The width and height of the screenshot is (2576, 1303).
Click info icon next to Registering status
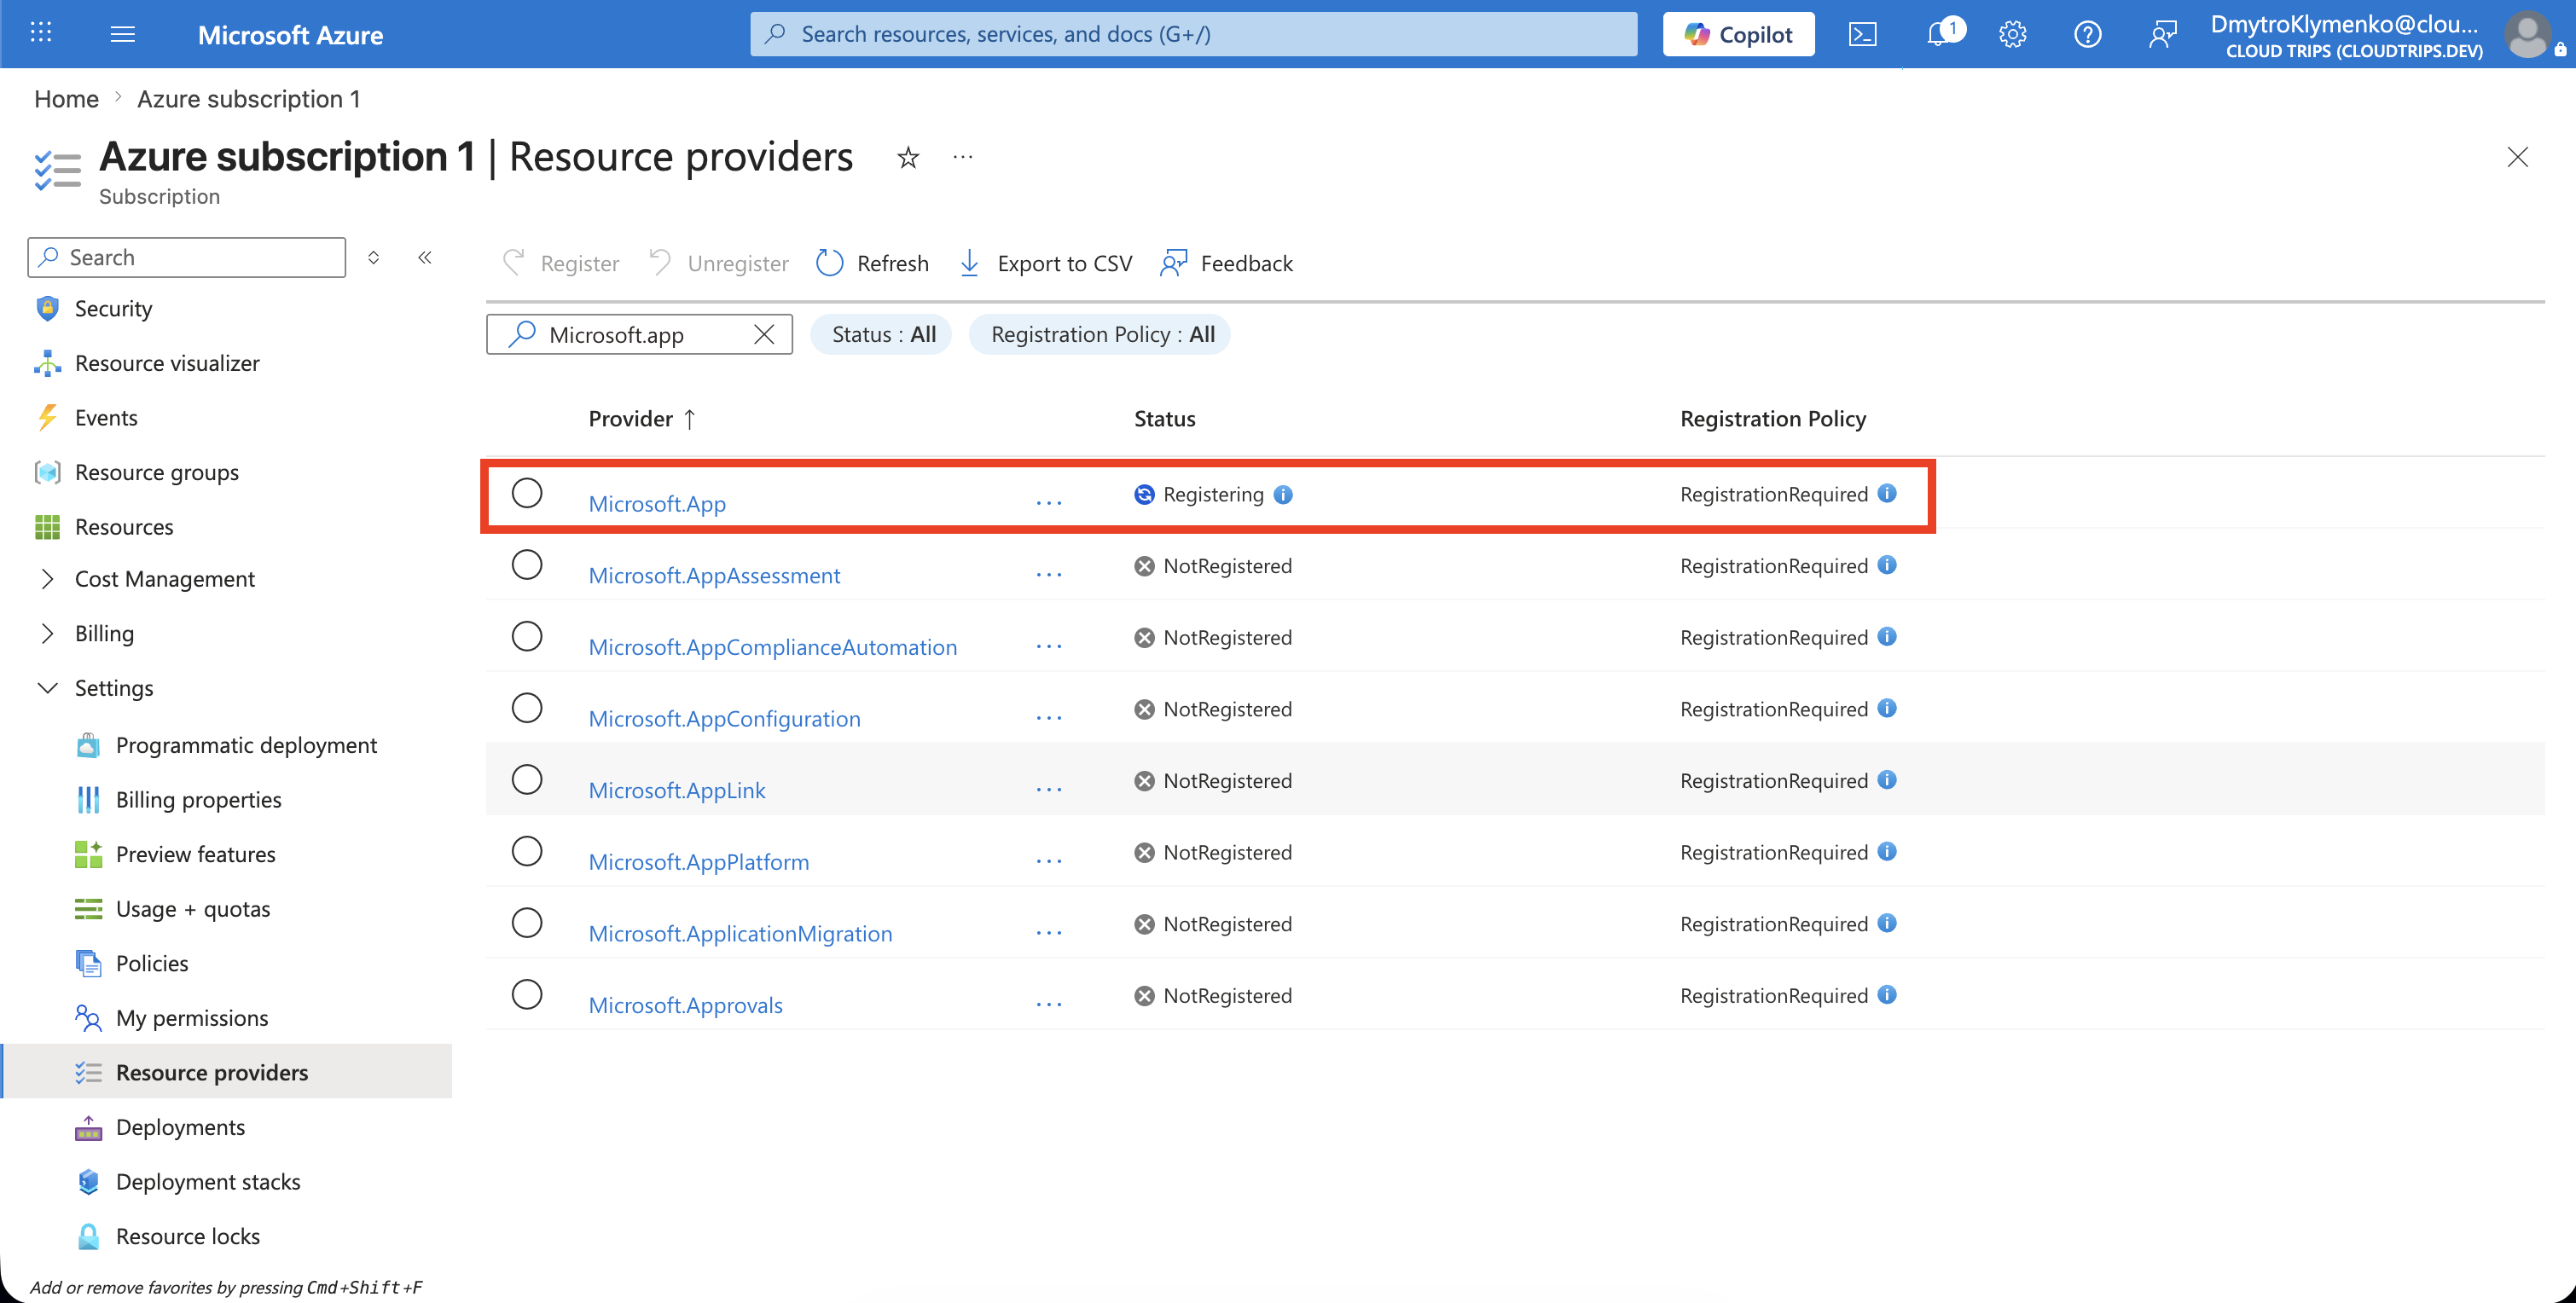click(1283, 494)
